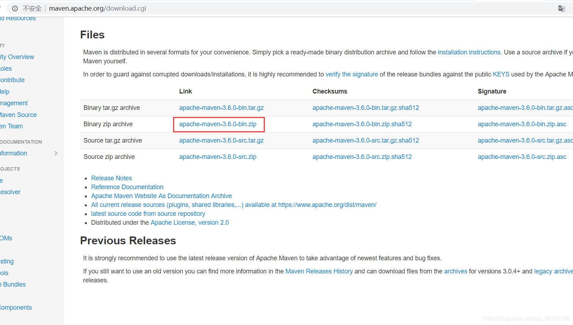Open the archives link
The width and height of the screenshot is (573, 325).
pos(456,271)
